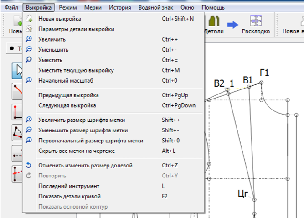Click magnifier icon beside Уменьшить размер шрифта
The height and width of the screenshot is (219, 304).
pyautogui.click(x=29, y=130)
